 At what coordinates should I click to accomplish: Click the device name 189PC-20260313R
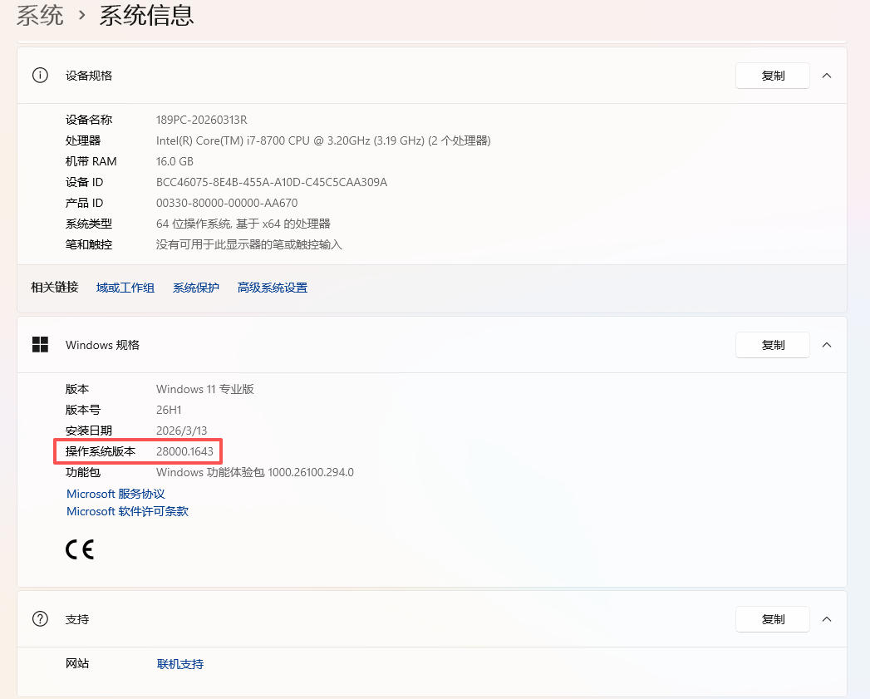202,120
